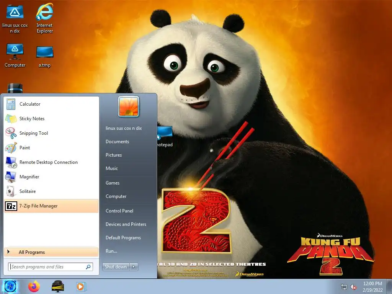
Task: Open the Run... dialog
Action: tap(111, 251)
